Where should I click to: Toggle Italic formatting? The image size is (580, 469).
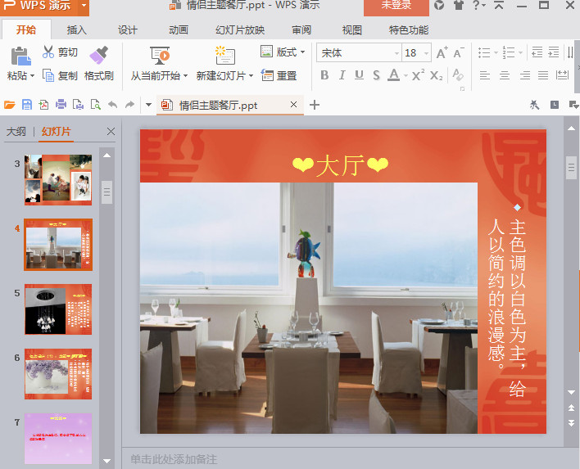click(342, 75)
